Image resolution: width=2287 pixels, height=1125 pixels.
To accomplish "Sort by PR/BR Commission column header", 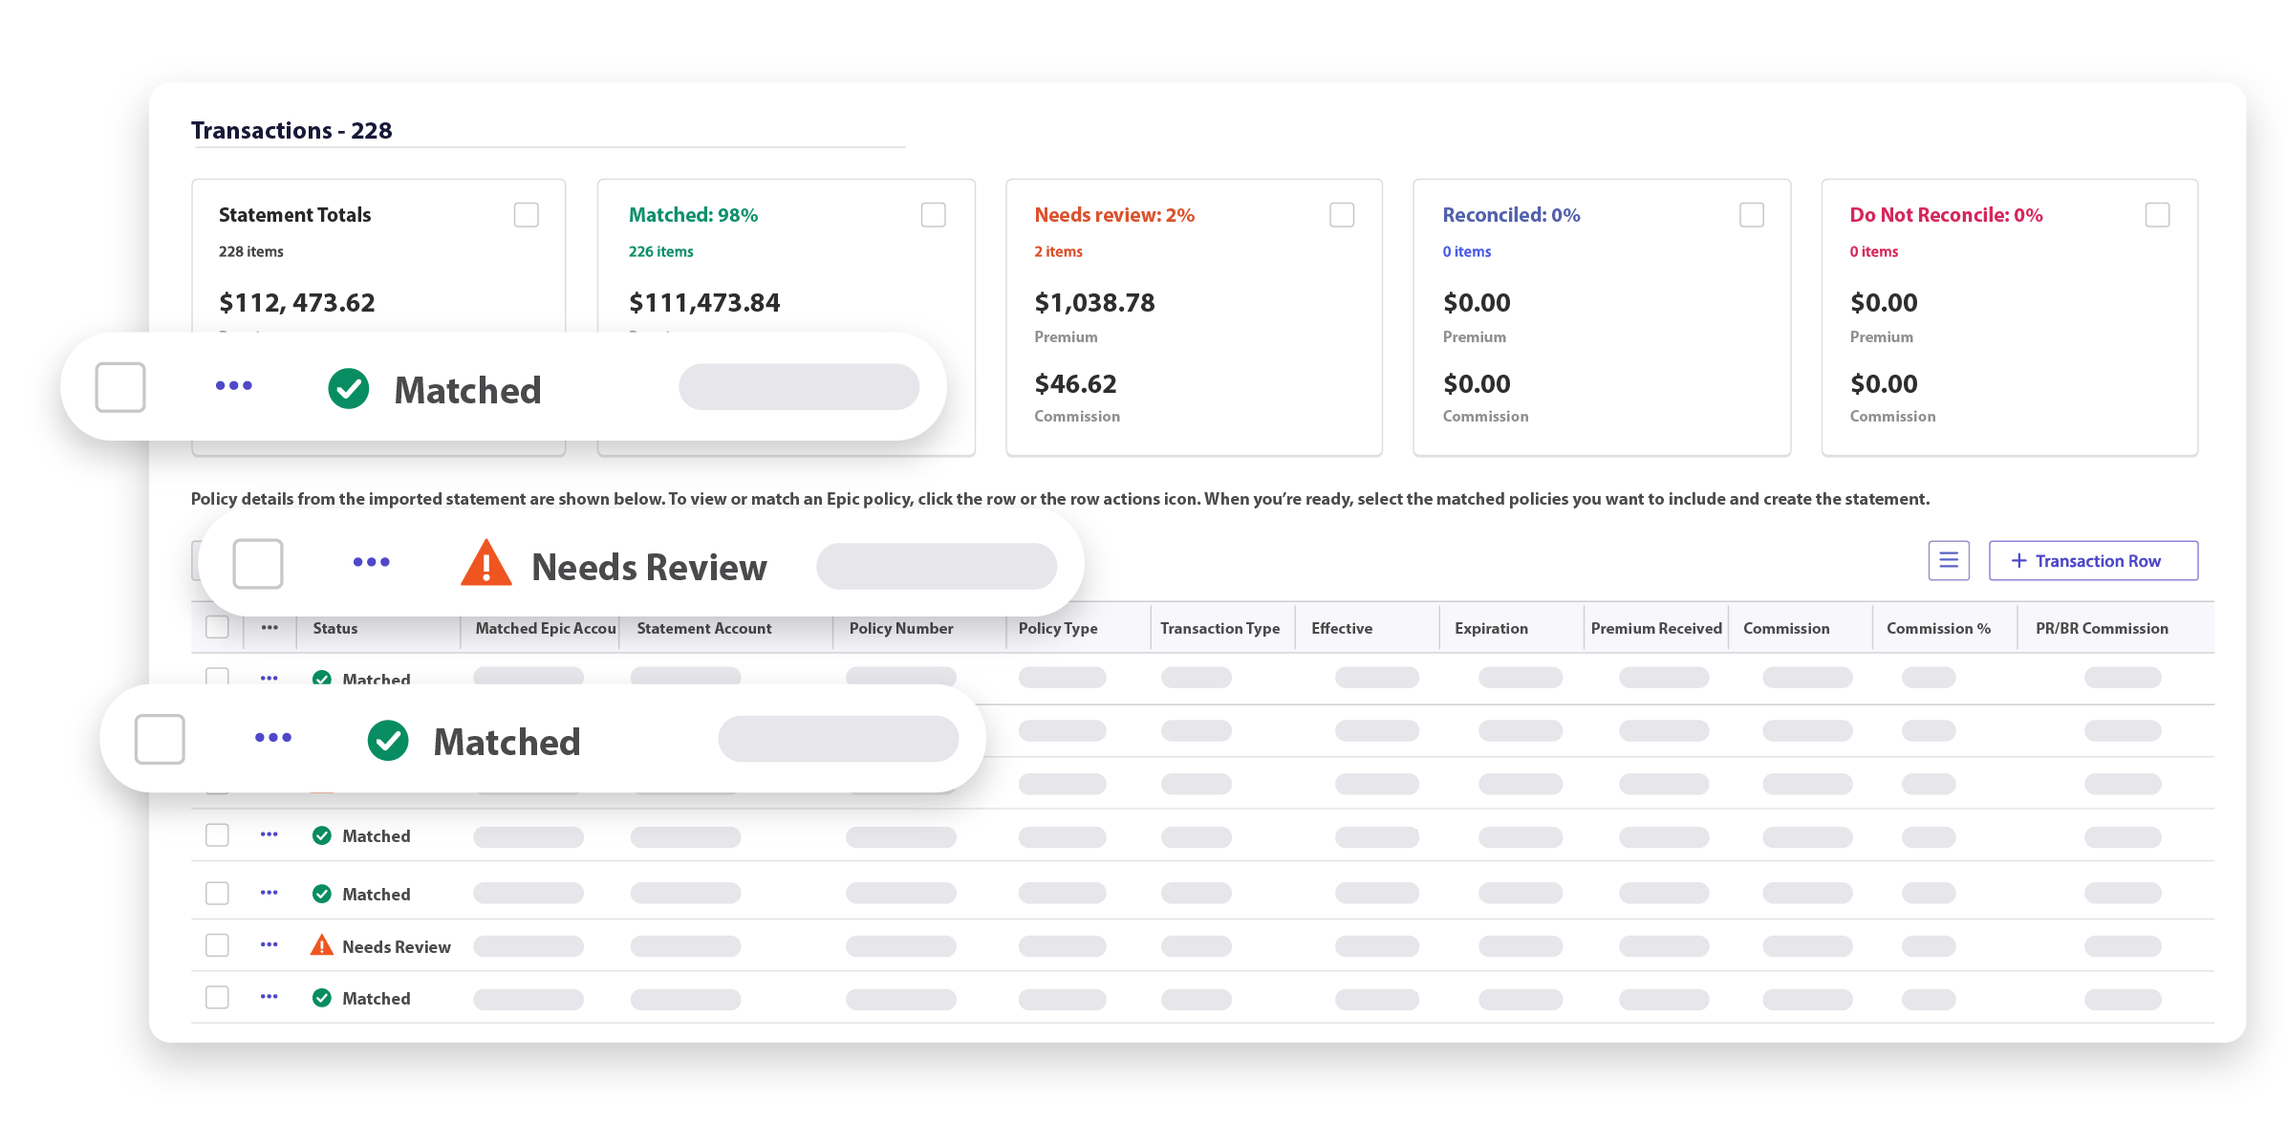I will (2102, 628).
